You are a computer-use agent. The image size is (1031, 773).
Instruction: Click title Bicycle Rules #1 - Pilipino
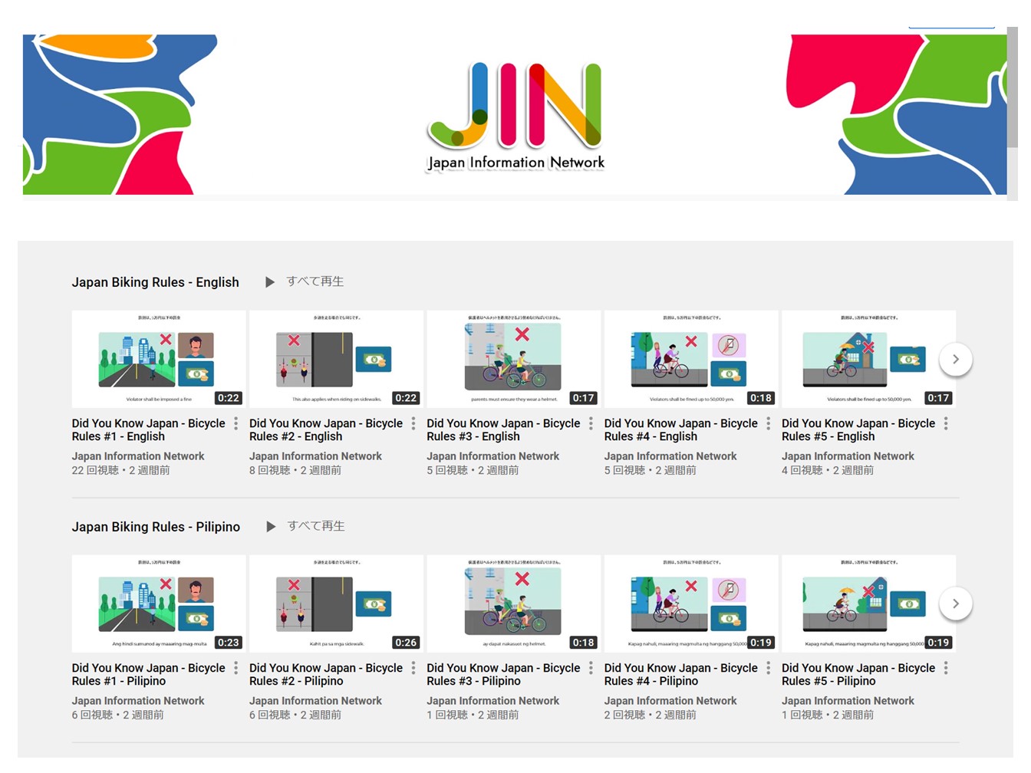[x=149, y=674]
